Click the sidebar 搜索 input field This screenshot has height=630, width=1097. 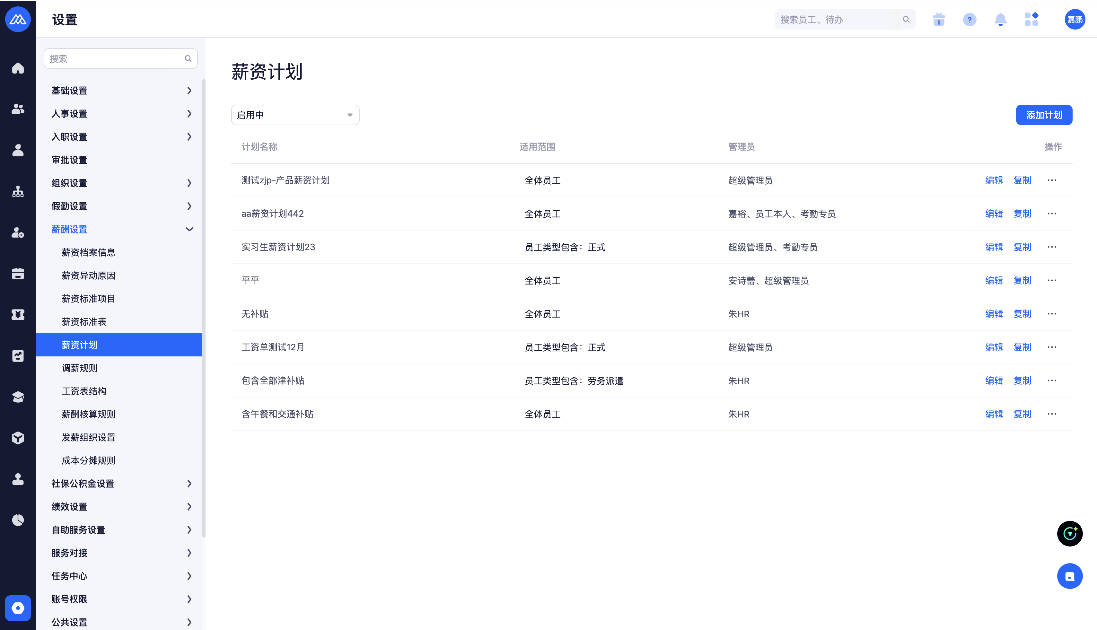coord(120,58)
